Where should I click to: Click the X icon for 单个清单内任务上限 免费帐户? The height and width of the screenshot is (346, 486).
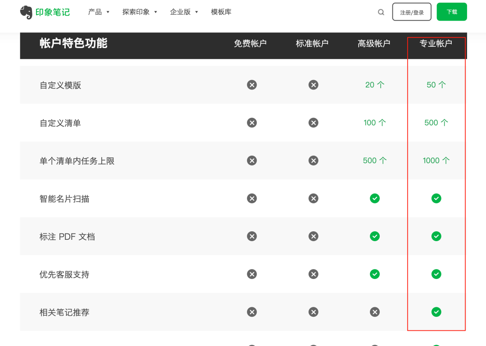[x=252, y=160]
